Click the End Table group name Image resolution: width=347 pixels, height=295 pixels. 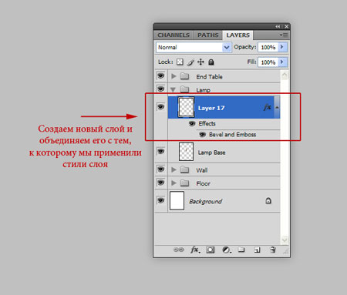tap(209, 76)
